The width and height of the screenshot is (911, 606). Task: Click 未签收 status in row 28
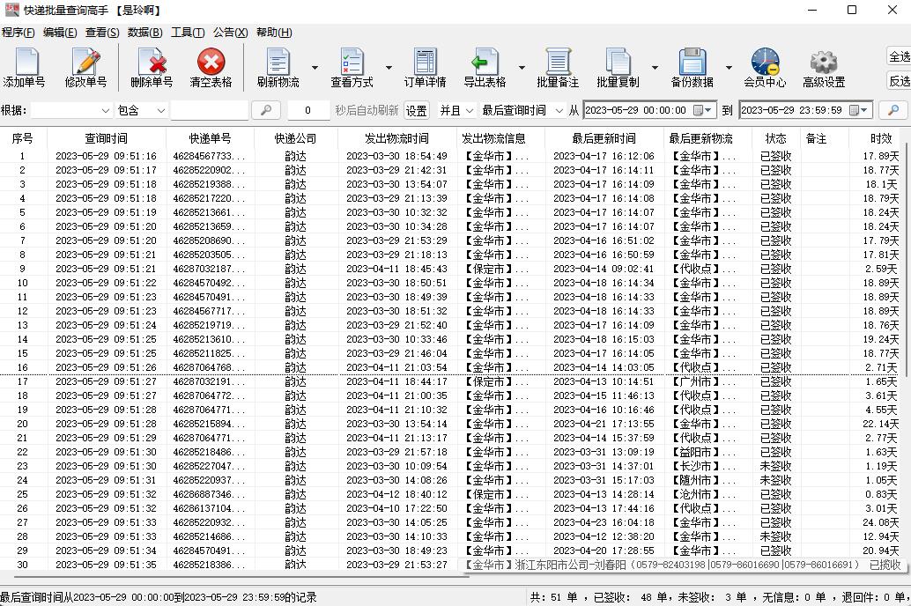(x=775, y=536)
